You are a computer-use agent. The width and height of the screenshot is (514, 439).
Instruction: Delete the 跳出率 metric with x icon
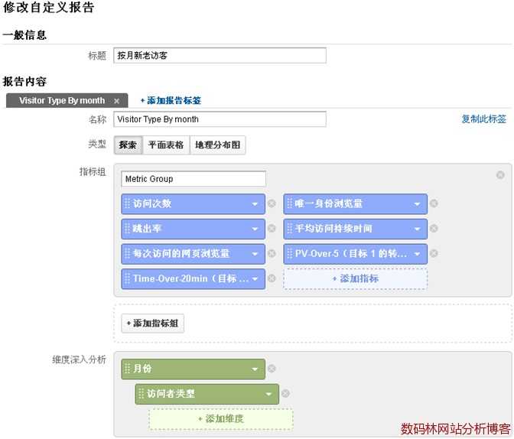pos(272,229)
